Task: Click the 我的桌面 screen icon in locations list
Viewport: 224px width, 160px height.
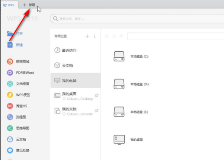Action: [57, 96]
